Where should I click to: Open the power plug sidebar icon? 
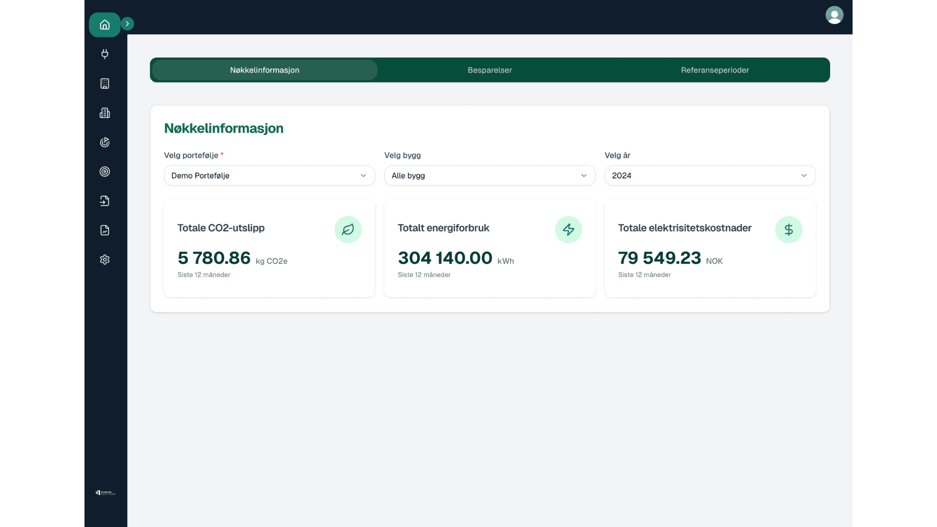(104, 54)
